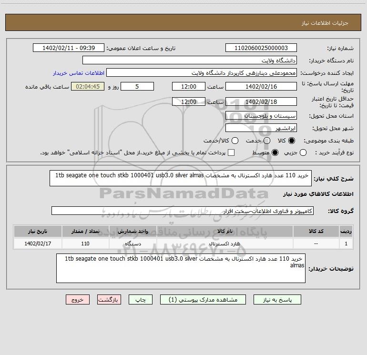367x355 pixels.
Task: Click goods group field کامپیوتر و فناوری اطلاعات
Action: [x=183, y=211]
